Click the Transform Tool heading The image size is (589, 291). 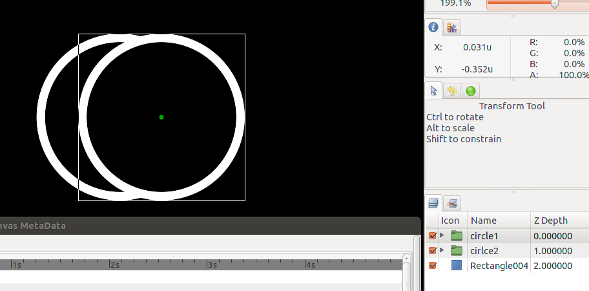coord(512,106)
